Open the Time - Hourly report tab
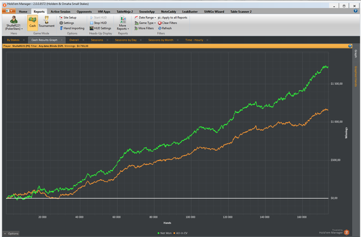Screen dimensions: 361x237 (x=194, y=40)
